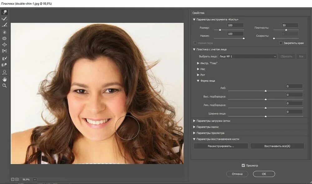Viewport: 312px width, 184px height.
Task: Open the zoom percentage dropdown arrow
Action: click(35, 179)
